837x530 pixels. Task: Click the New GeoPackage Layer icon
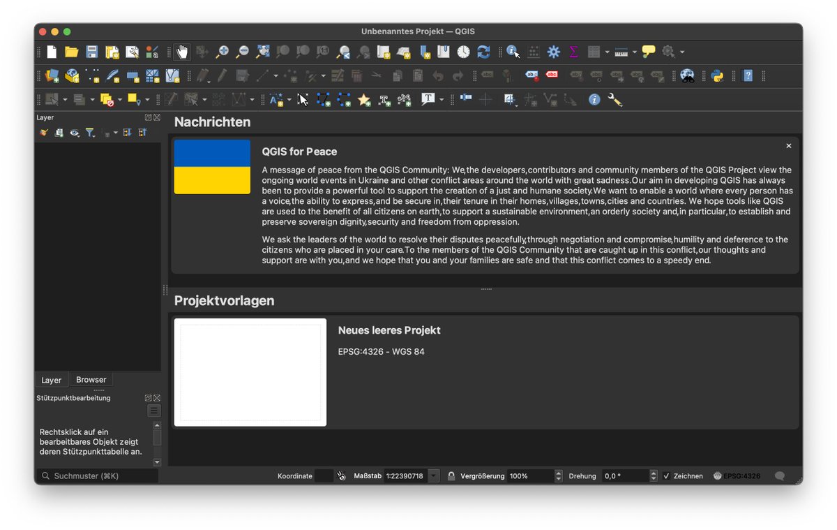(x=72, y=75)
